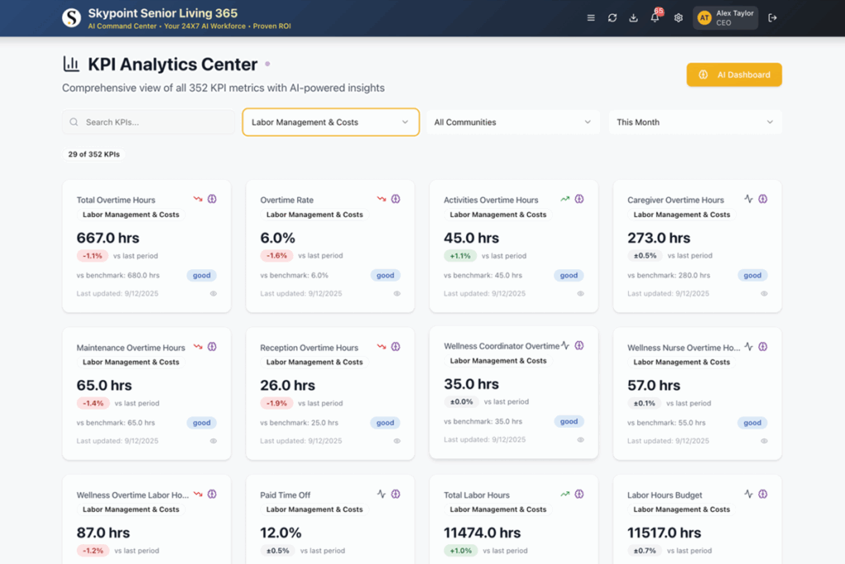Click AI insight icon on Total Overtime Hours

(212, 199)
